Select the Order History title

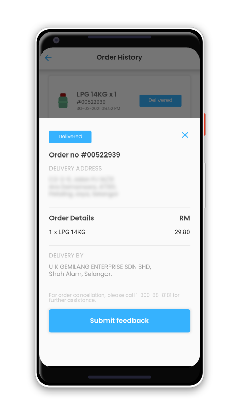(119, 57)
